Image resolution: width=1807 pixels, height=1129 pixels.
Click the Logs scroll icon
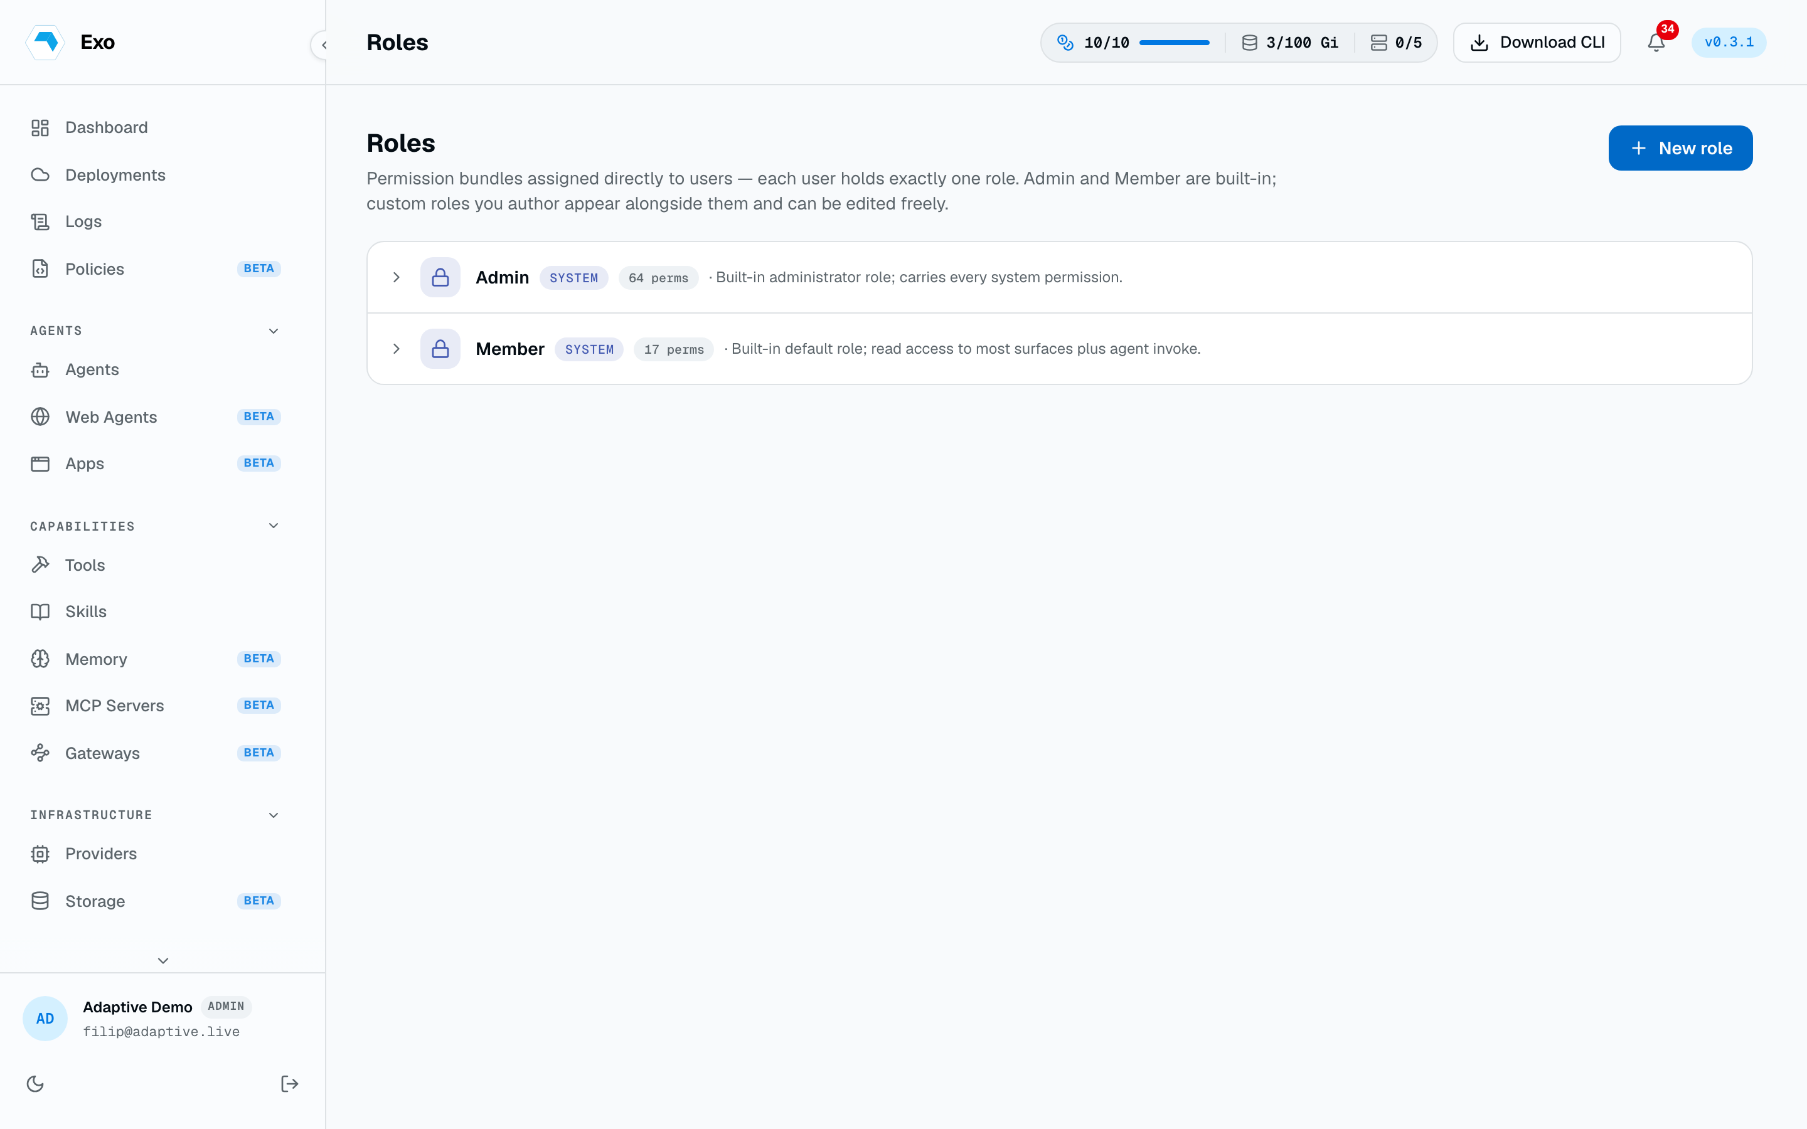click(x=40, y=222)
